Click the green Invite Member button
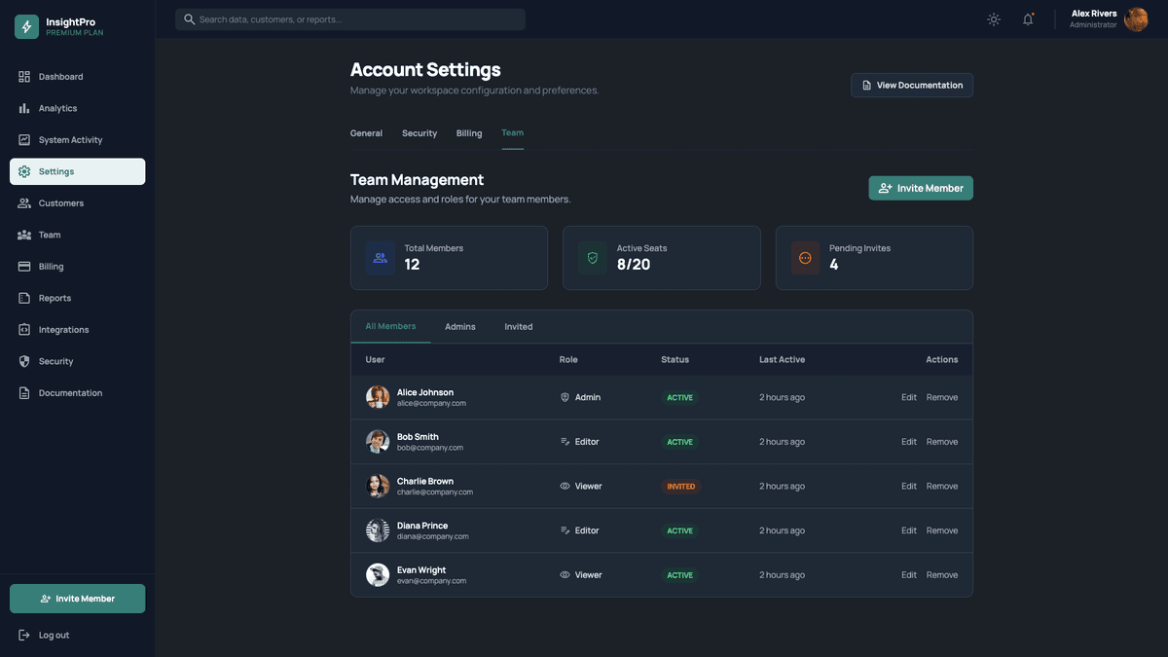The width and height of the screenshot is (1168, 657). (921, 188)
